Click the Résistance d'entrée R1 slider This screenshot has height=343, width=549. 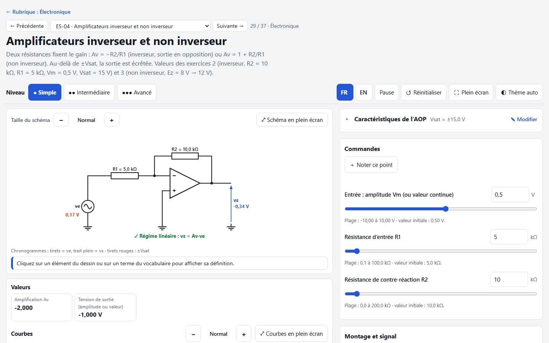[441, 251]
